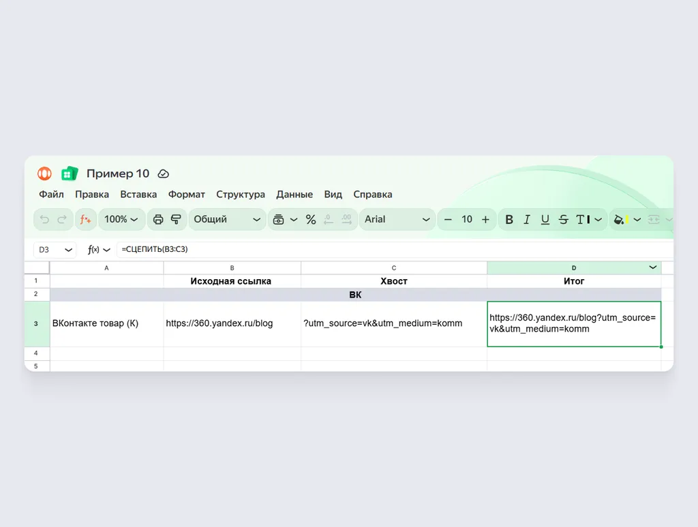Toggle bold formatting

point(509,219)
